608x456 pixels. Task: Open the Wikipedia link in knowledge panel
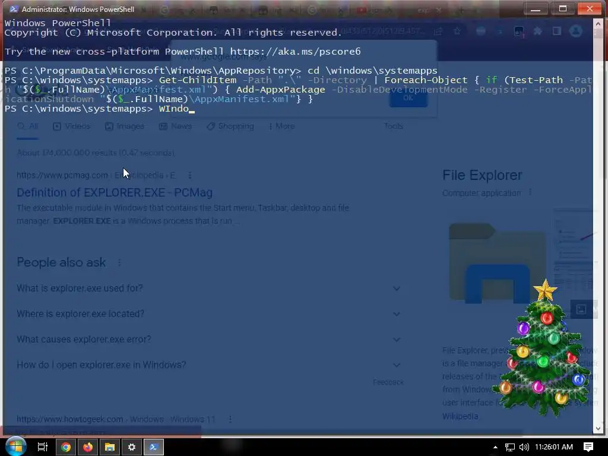460,416
